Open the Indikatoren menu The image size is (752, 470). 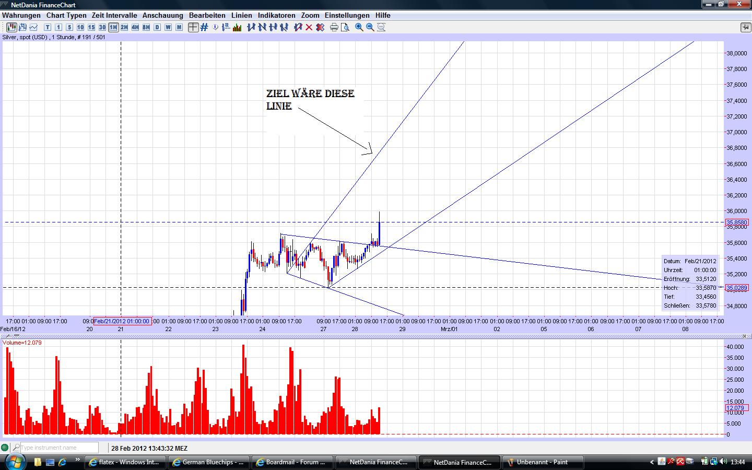pyautogui.click(x=277, y=16)
